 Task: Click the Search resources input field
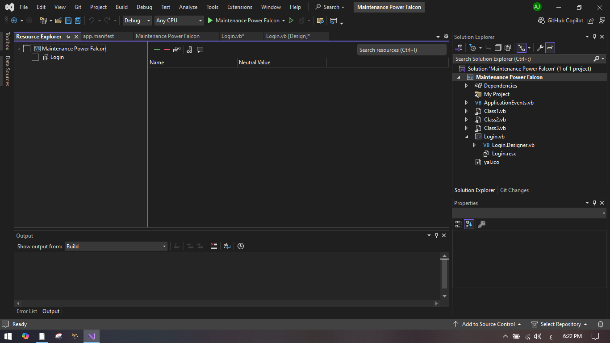tap(401, 50)
